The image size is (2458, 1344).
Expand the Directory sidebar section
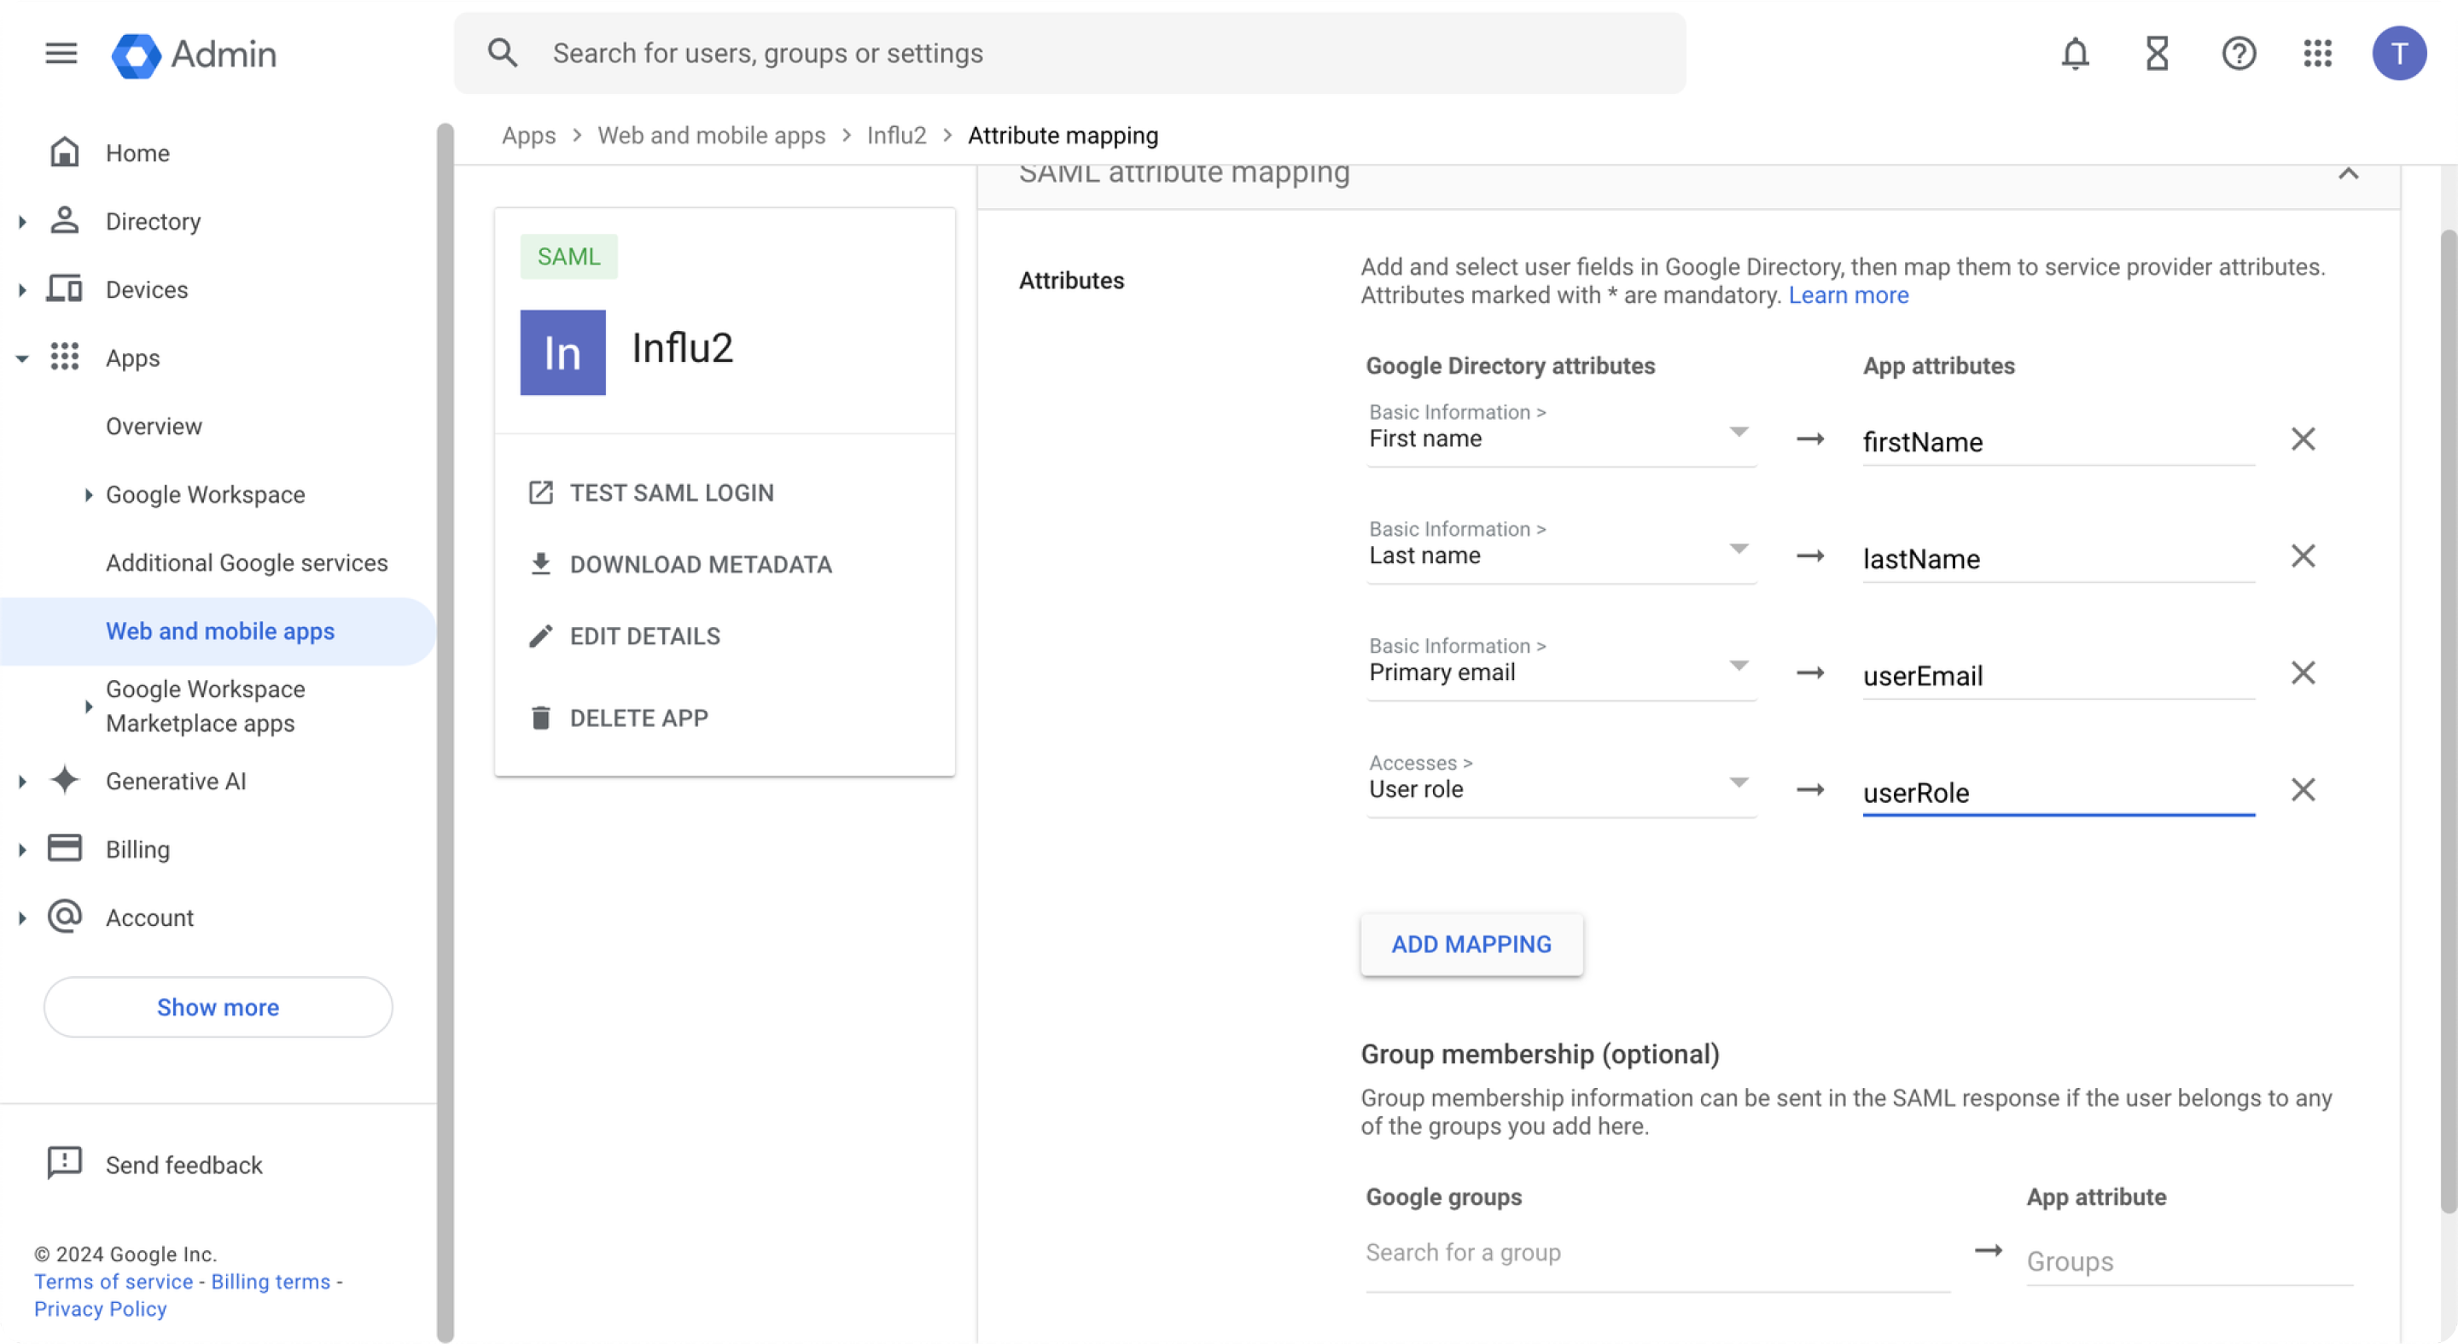pyautogui.click(x=22, y=221)
